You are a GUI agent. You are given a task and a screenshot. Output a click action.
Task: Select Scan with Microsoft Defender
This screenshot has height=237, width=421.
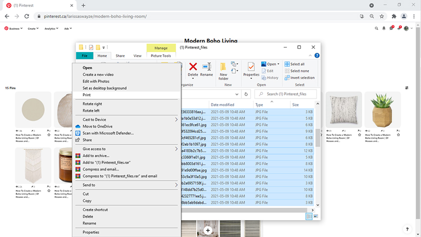point(126,133)
